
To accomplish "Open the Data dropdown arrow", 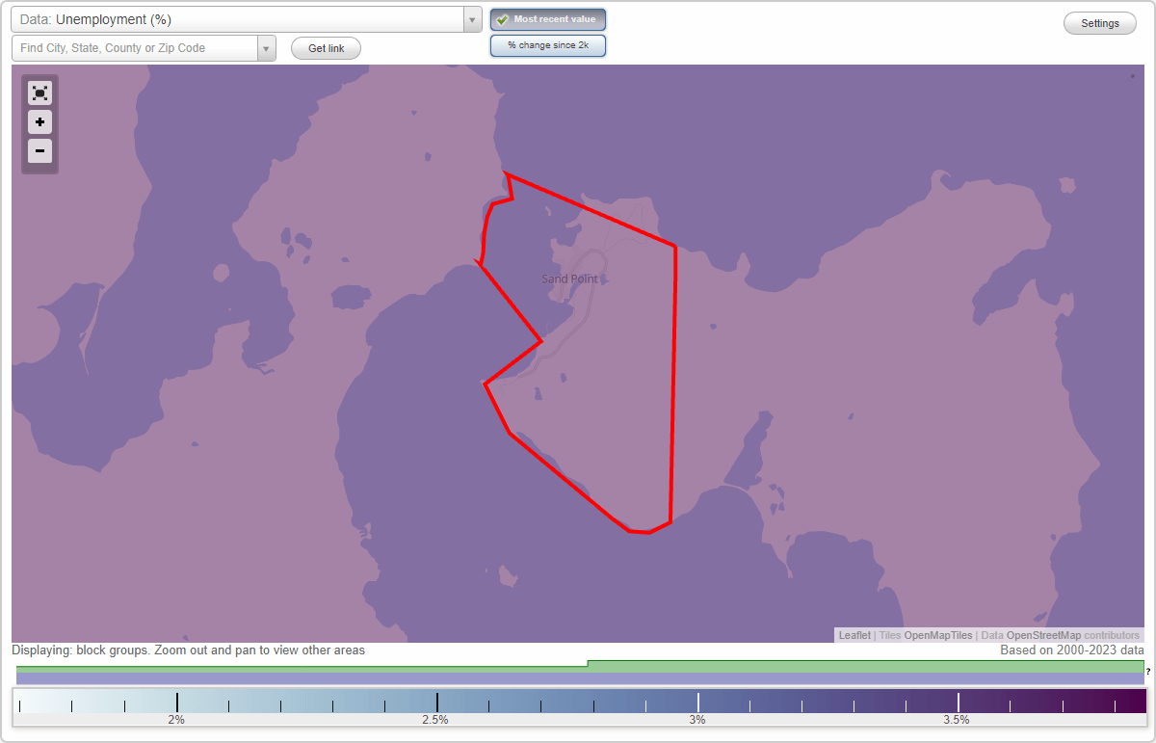I will point(472,19).
